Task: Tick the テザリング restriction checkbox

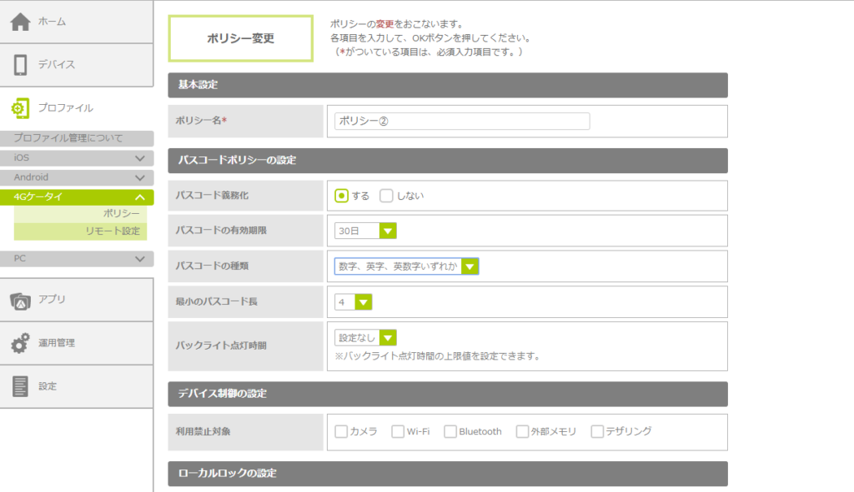Action: [x=597, y=431]
